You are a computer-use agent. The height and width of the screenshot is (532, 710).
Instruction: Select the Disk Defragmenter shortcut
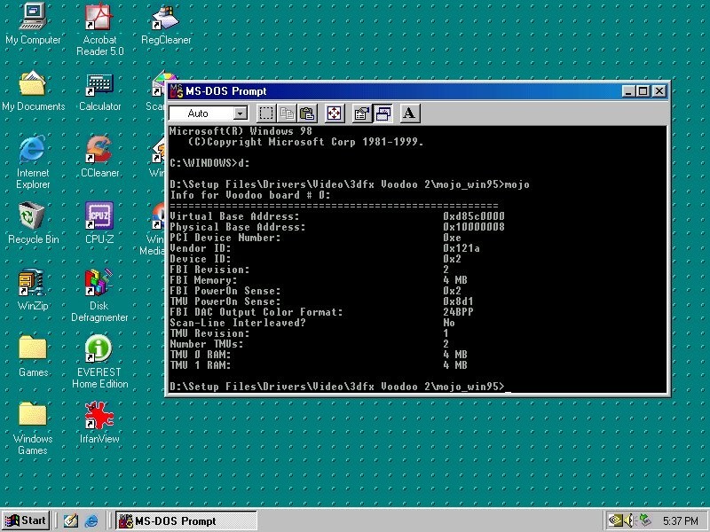[x=99, y=282]
